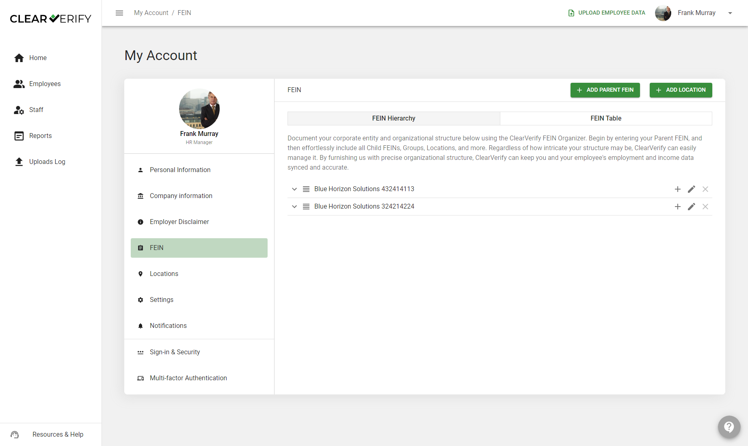Click drag handle of Blue Horizon Solutions 324214224
748x446 pixels.
coord(306,207)
